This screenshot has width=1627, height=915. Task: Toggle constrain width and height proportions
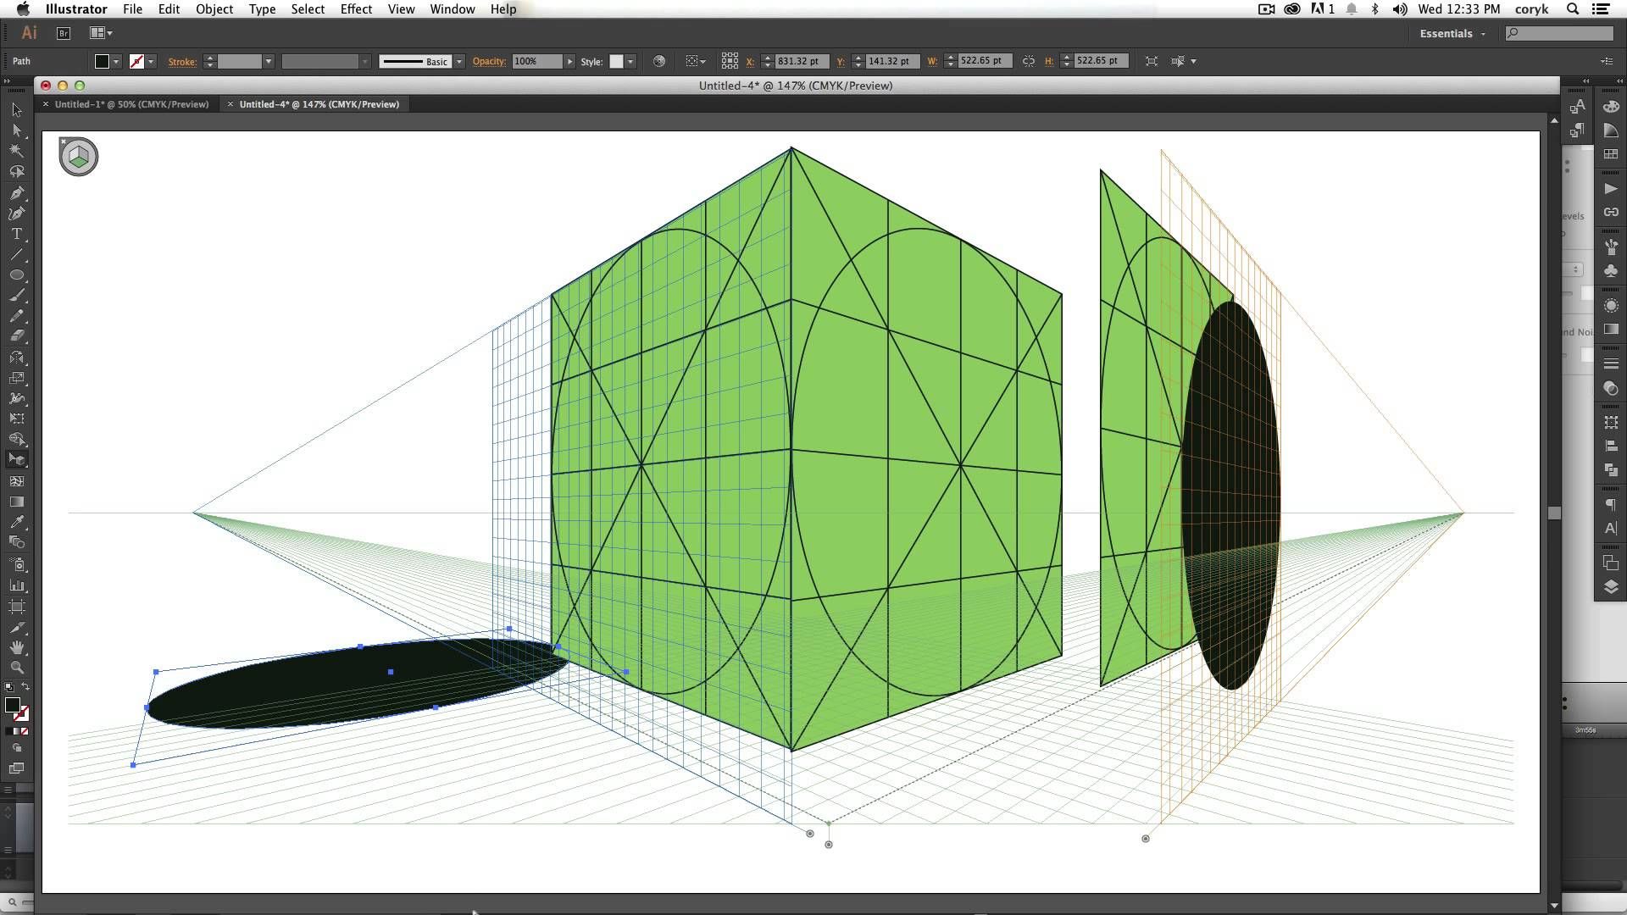point(1028,61)
